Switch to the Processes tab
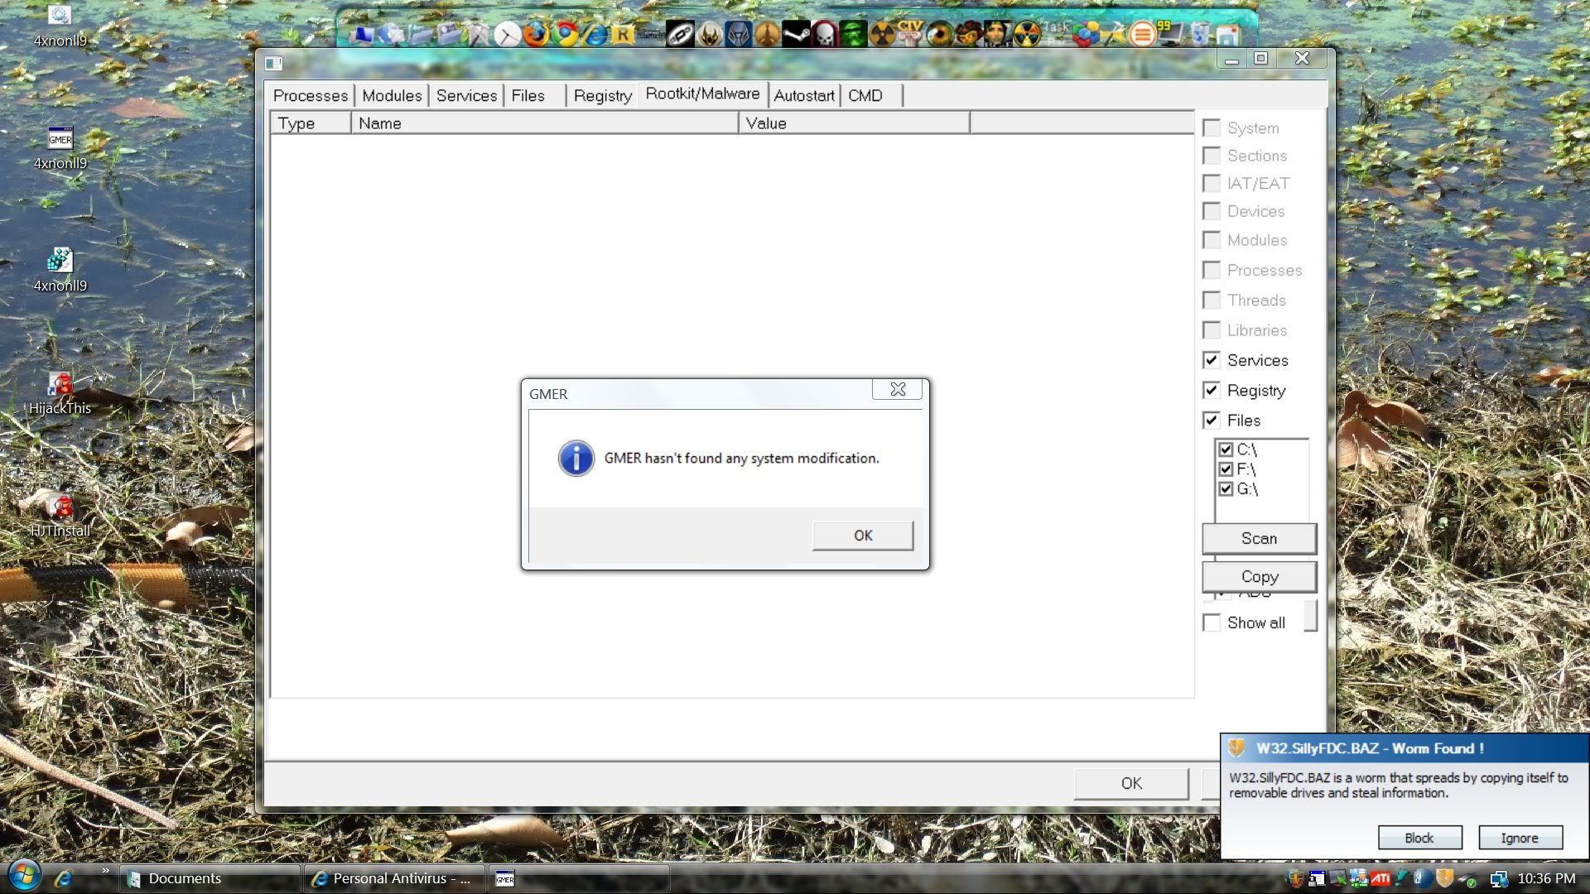This screenshot has height=894, width=1590. [x=311, y=95]
